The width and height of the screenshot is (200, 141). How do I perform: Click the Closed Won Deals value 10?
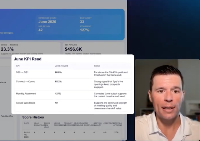pyautogui.click(x=56, y=103)
